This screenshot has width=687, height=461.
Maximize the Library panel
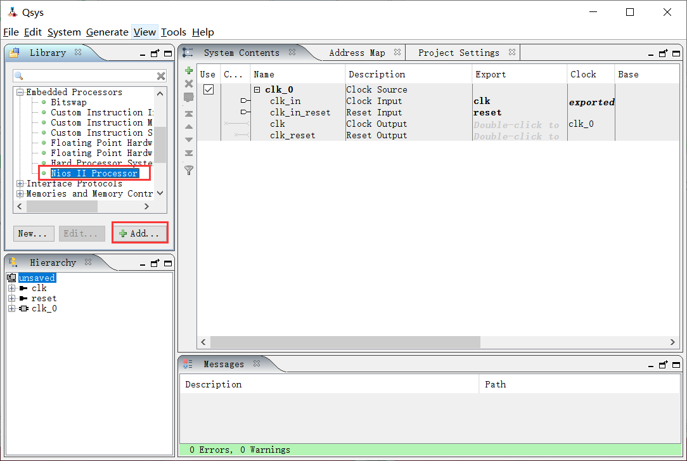point(168,53)
